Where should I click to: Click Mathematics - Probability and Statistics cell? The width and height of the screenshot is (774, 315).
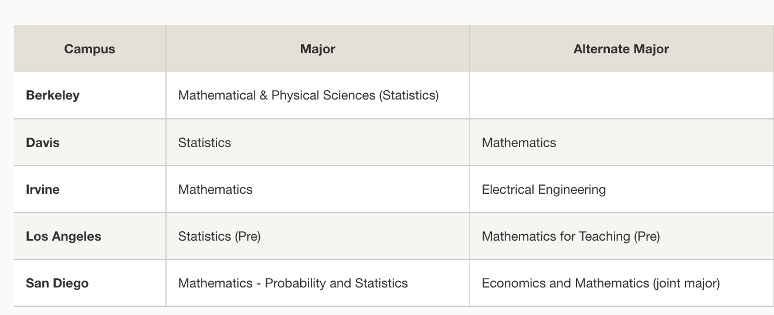click(293, 283)
